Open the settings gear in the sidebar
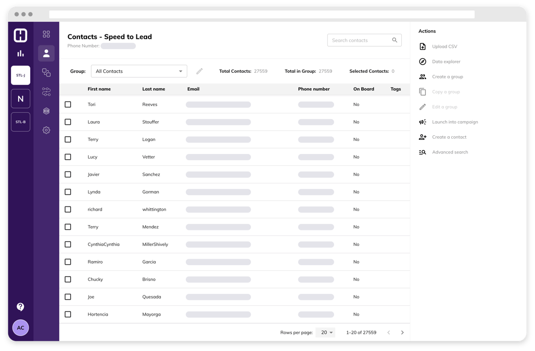 (46, 130)
